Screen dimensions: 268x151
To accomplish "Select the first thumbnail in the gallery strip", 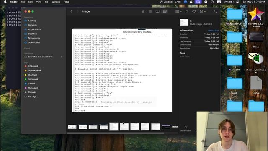I will (x=72, y=127).
